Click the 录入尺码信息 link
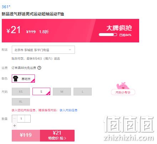Image resolution: width=157 pixels, height=144 pixels. click(x=69, y=110)
